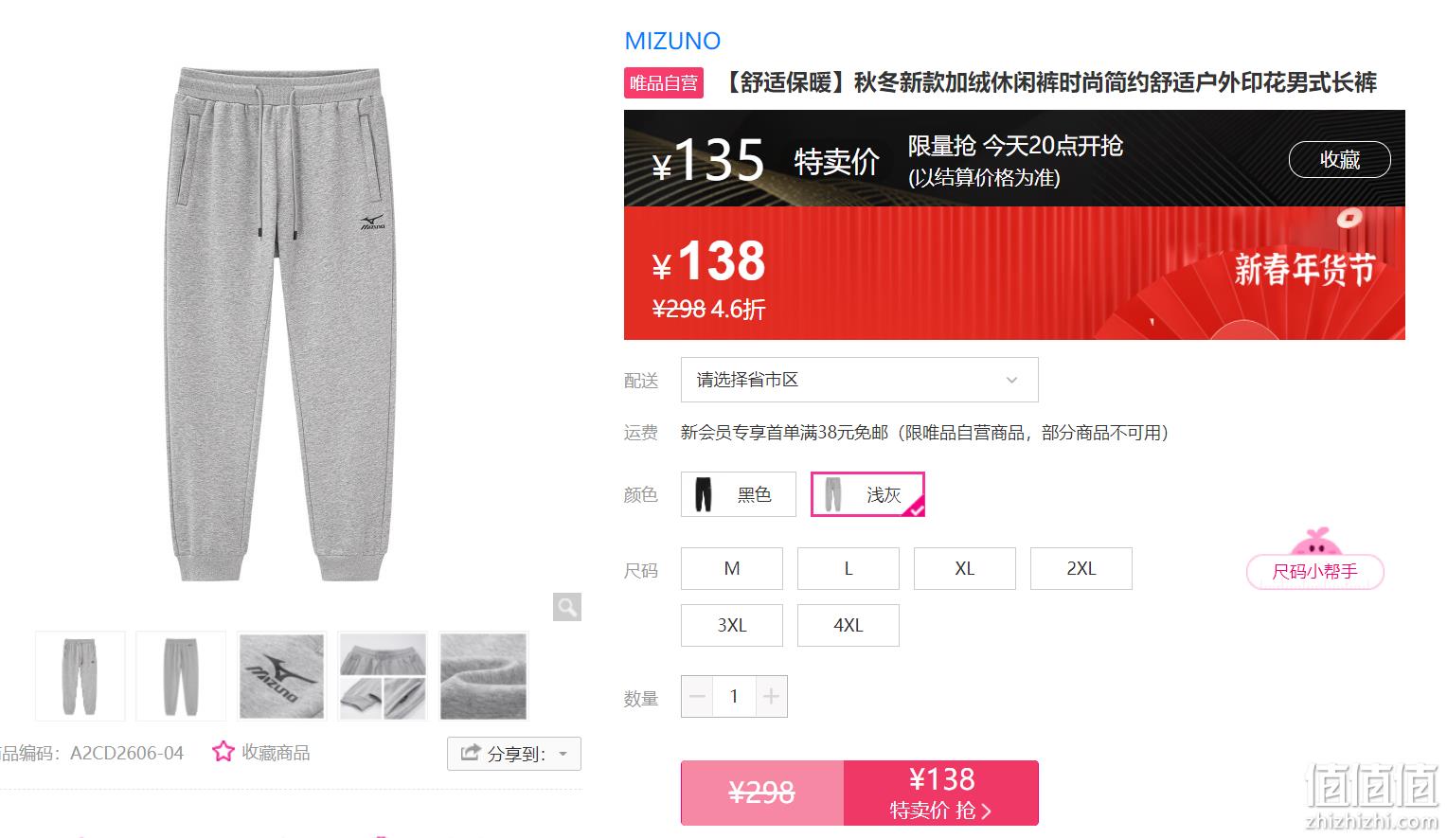
Task: Click the share icon next to 分享到
Action: [470, 753]
